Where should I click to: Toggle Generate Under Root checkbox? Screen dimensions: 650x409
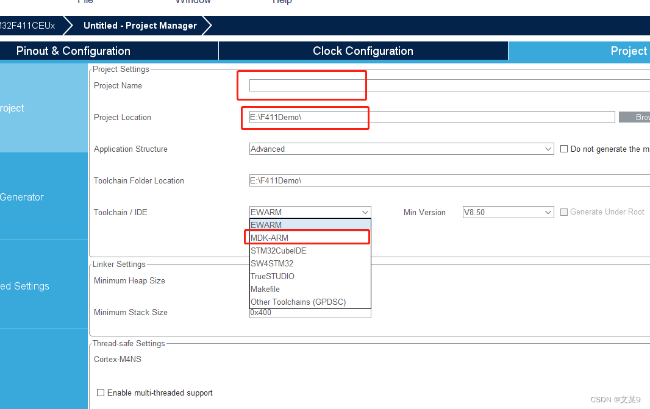(x=564, y=212)
